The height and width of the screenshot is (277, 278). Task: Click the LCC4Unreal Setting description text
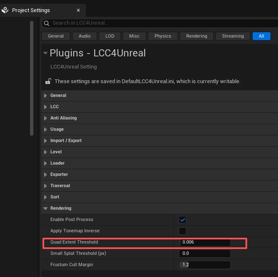pyautogui.click(x=74, y=67)
